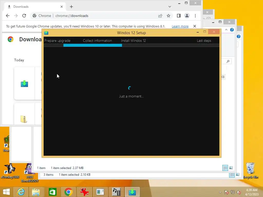The image size is (263, 197).
Task: Open the Action Center flag icon
Action: tap(226, 192)
